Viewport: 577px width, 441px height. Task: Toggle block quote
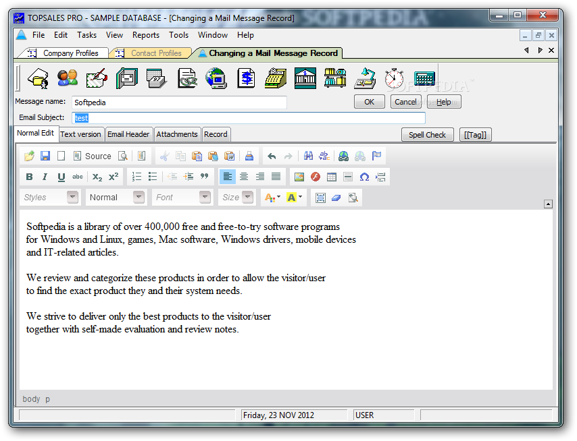point(204,177)
